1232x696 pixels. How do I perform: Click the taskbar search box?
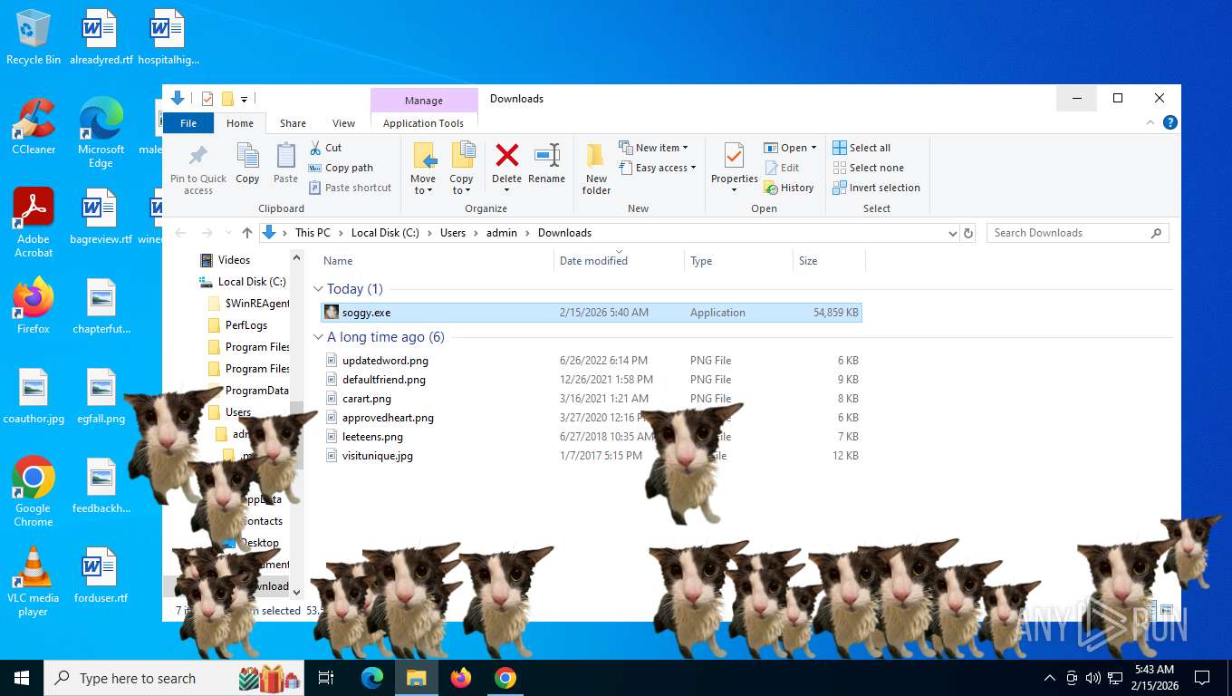[174, 678]
